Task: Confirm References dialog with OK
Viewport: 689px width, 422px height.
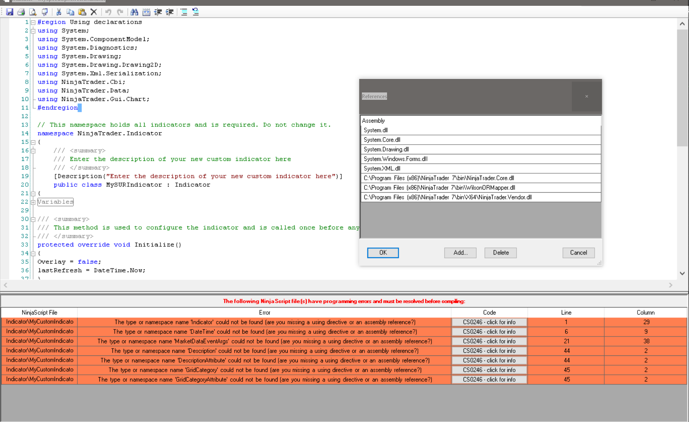Action: (383, 253)
